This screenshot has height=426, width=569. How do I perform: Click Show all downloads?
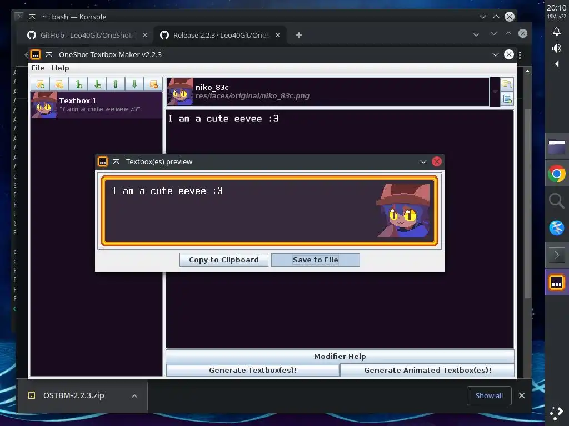(489, 395)
